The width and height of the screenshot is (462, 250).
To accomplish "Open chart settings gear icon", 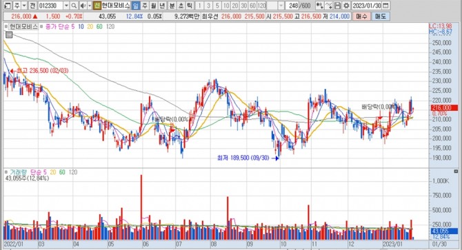I will click(346, 6).
